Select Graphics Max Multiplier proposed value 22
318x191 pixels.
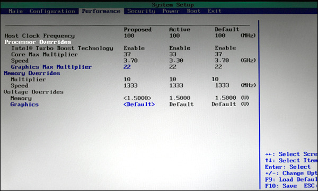(127, 67)
